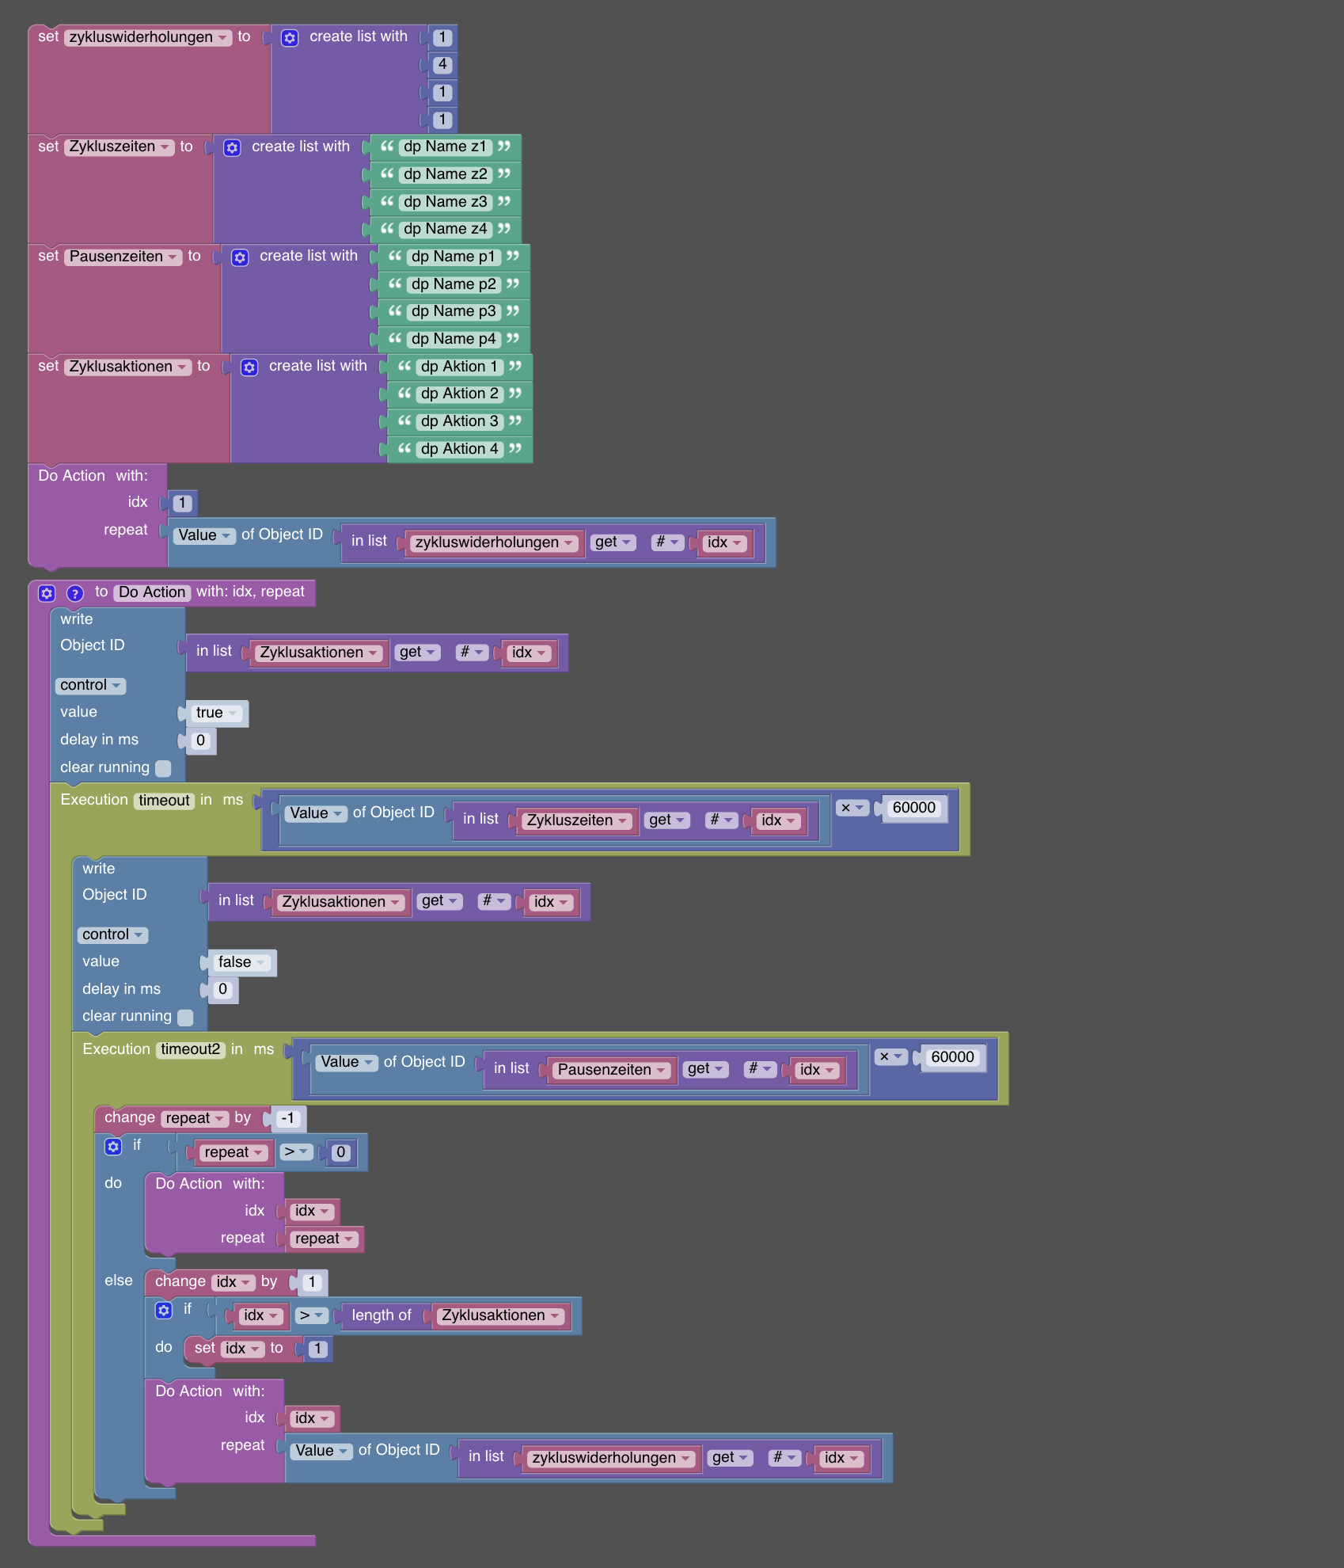Edit the 'dp Aktion 4' text field

(459, 449)
